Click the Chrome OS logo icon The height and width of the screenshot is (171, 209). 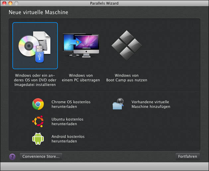click(38, 104)
